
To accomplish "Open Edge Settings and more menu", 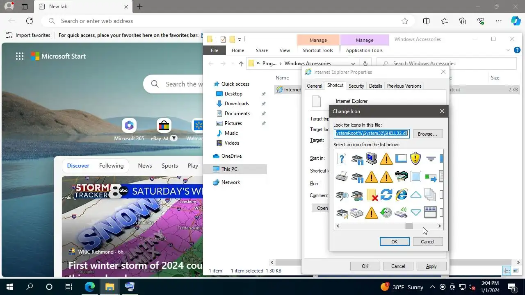I will [498, 21].
